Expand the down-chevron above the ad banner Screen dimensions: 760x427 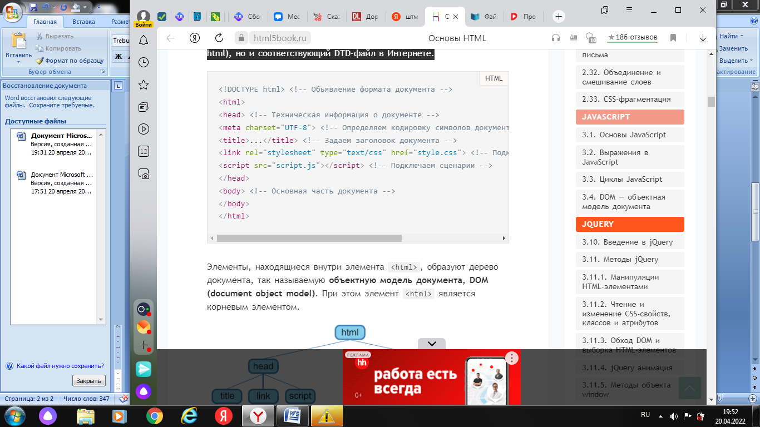[432, 344]
